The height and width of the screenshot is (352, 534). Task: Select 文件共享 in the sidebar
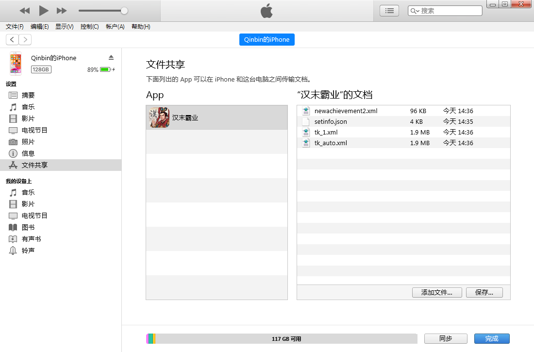tap(61, 165)
